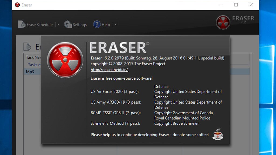
Task: Expand the dropdown arrow next to Help
Action: (116, 24)
